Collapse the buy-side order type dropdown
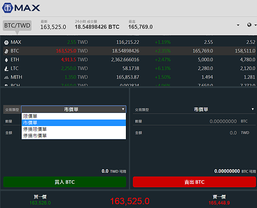The width and height of the screenshot is (257, 208). click(x=74, y=109)
